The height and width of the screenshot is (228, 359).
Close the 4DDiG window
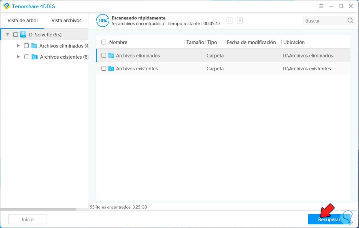point(351,6)
